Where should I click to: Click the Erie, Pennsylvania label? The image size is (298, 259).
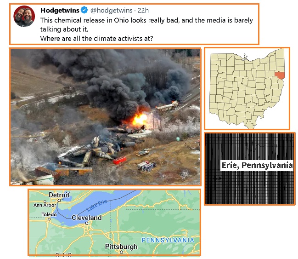[x=257, y=165]
